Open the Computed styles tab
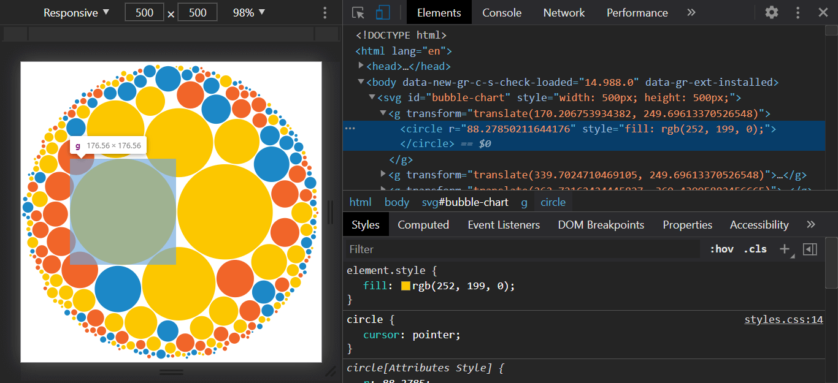Image resolution: width=838 pixels, height=383 pixels. click(423, 225)
